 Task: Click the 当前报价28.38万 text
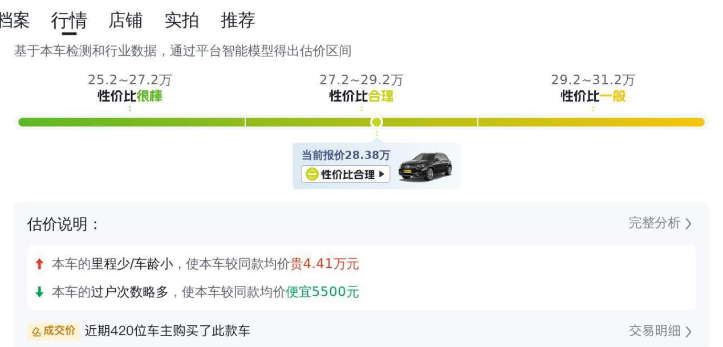(346, 155)
